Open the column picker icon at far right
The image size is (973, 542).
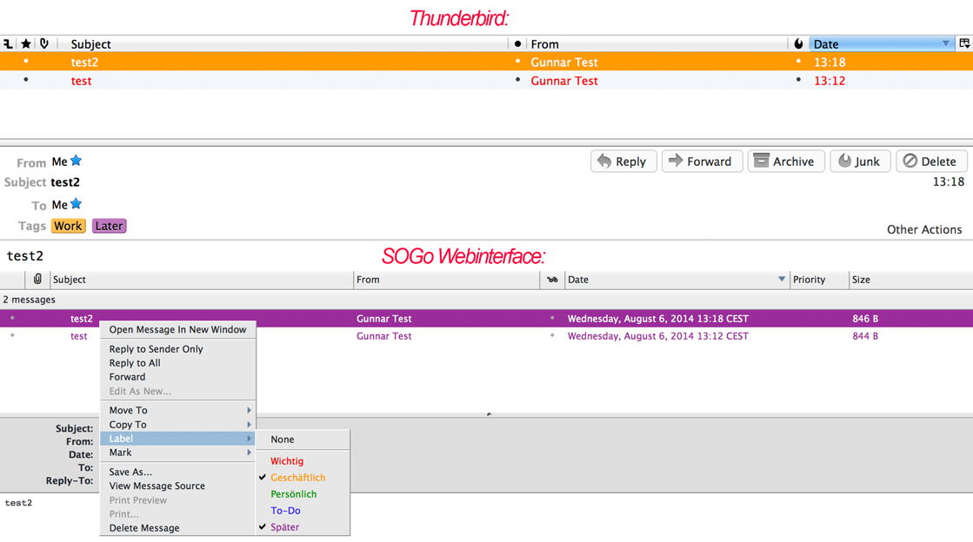pos(963,43)
